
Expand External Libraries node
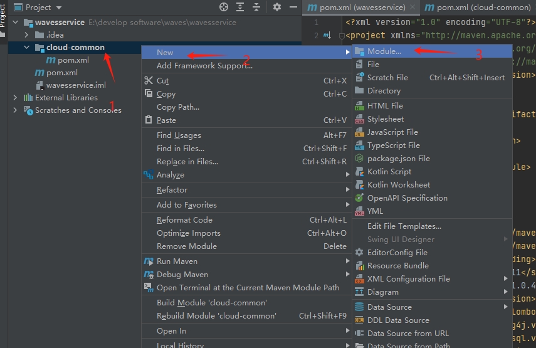coord(16,97)
